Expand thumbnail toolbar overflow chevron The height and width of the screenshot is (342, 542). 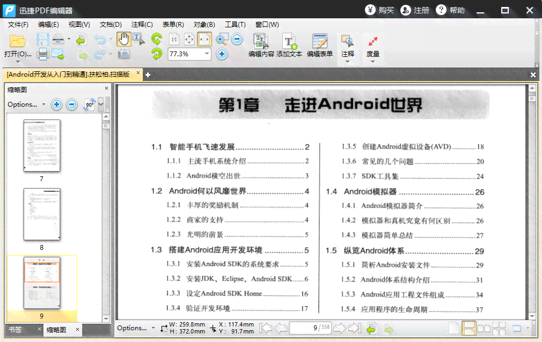(x=100, y=105)
